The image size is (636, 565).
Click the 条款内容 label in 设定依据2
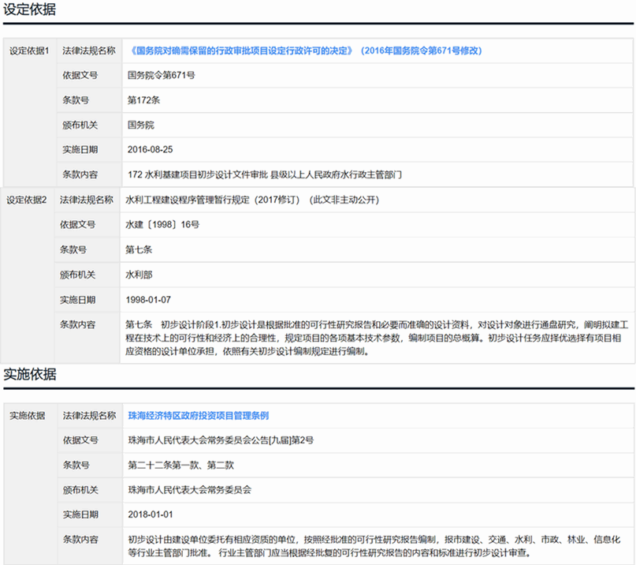click(77, 324)
